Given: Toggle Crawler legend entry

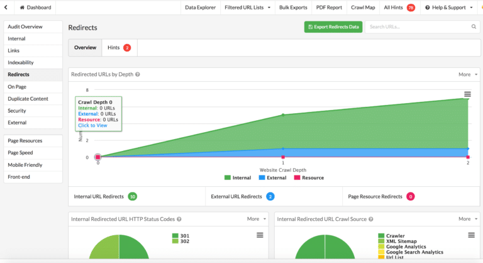Looking at the screenshot, I should coord(392,236).
